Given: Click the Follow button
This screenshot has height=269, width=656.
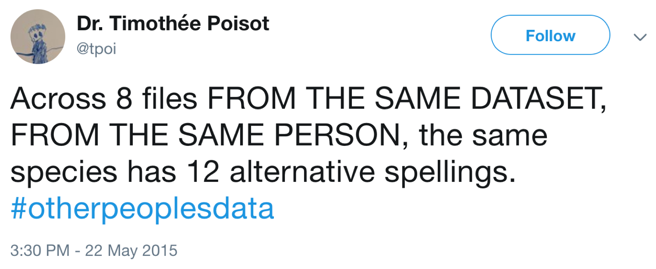Looking at the screenshot, I should pyautogui.click(x=550, y=35).
